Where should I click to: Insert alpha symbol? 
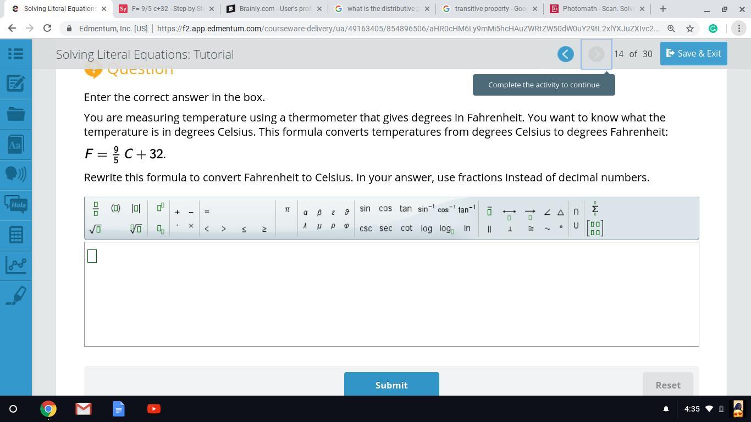point(306,212)
